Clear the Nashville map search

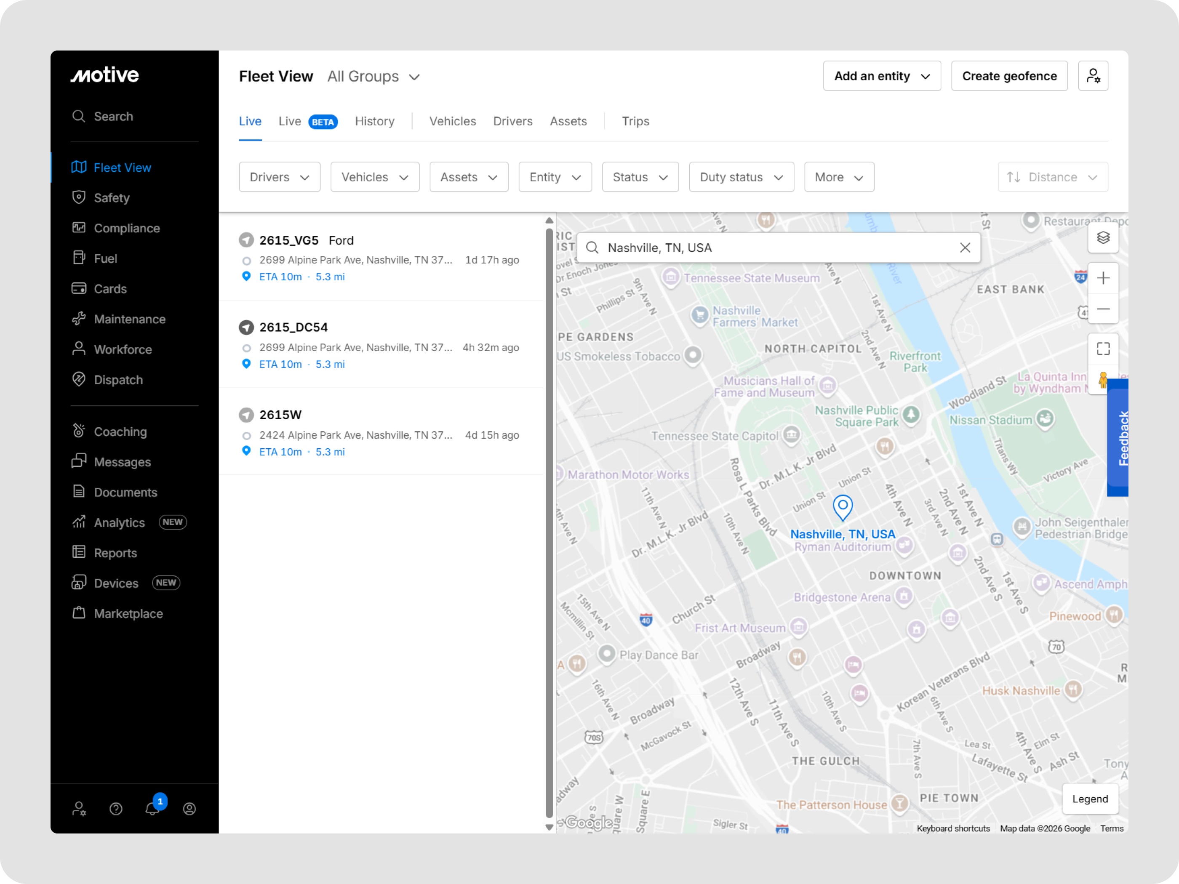point(965,248)
